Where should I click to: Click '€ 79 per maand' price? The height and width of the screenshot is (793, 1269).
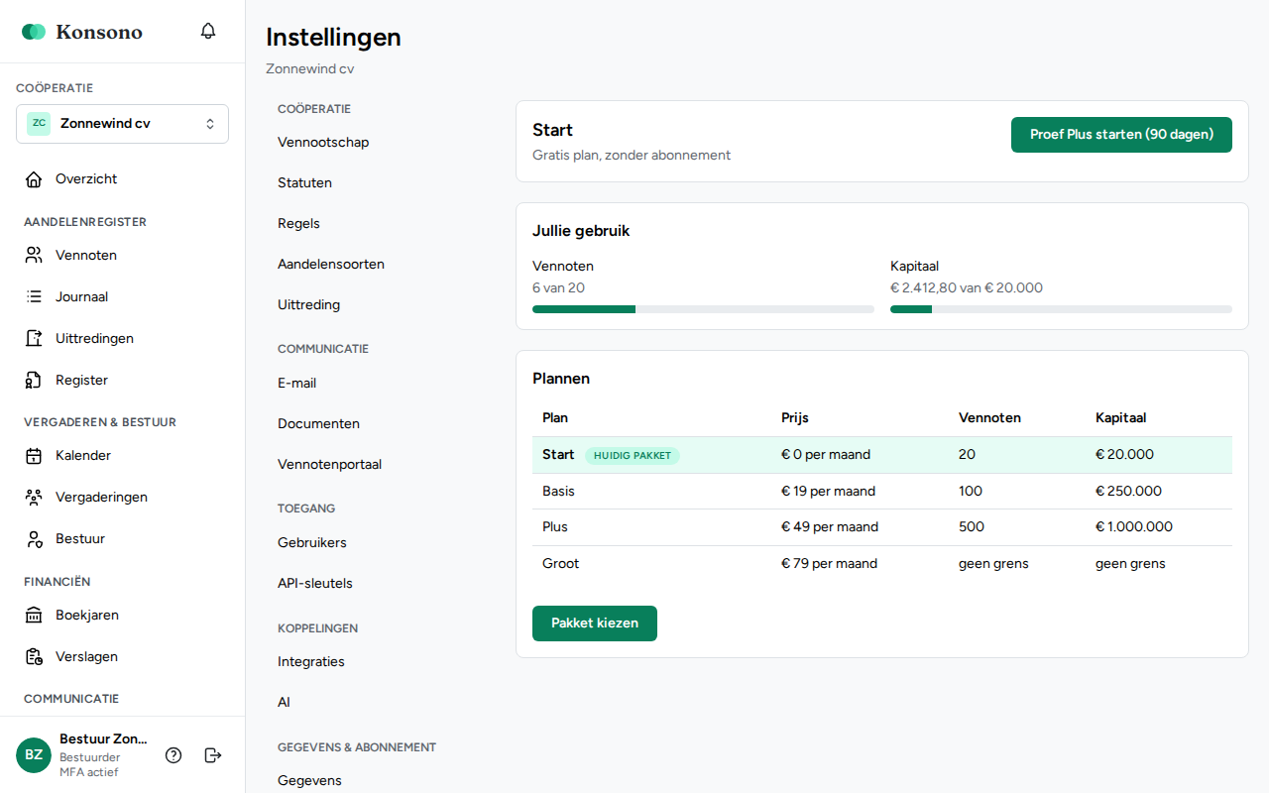click(x=829, y=564)
